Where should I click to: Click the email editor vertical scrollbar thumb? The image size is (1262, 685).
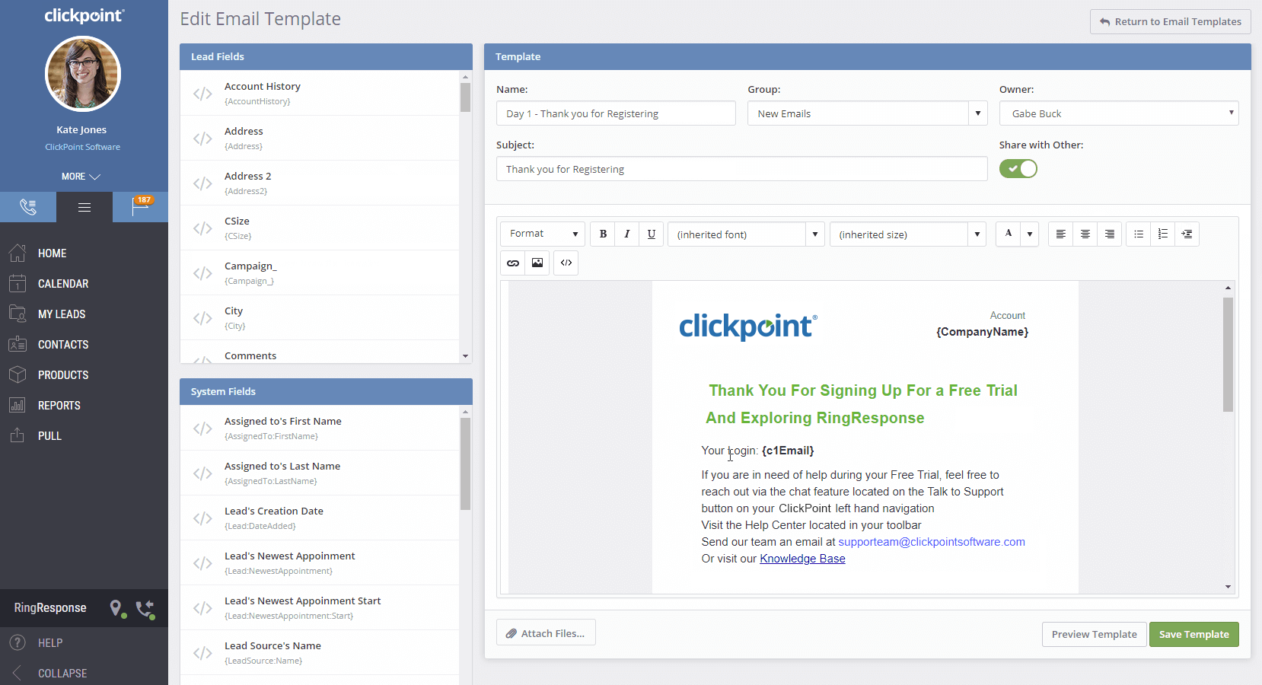pyautogui.click(x=1228, y=354)
